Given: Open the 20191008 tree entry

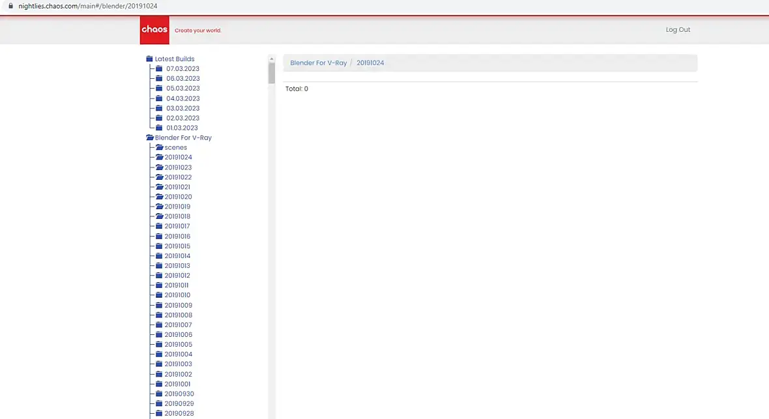Looking at the screenshot, I should 178,315.
